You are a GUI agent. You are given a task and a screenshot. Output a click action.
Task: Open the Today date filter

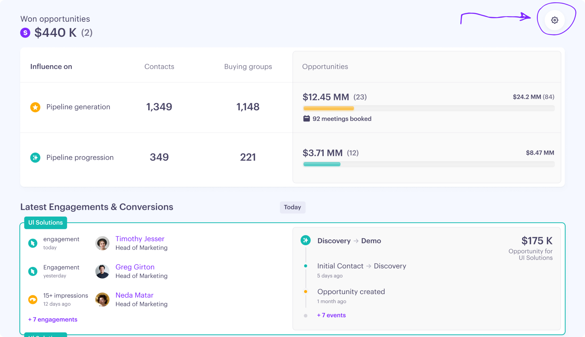point(292,207)
